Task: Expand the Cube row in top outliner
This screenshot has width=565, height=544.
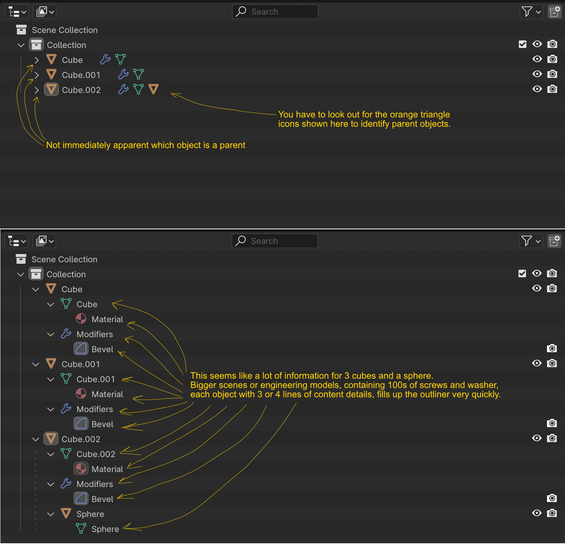Action: point(36,60)
